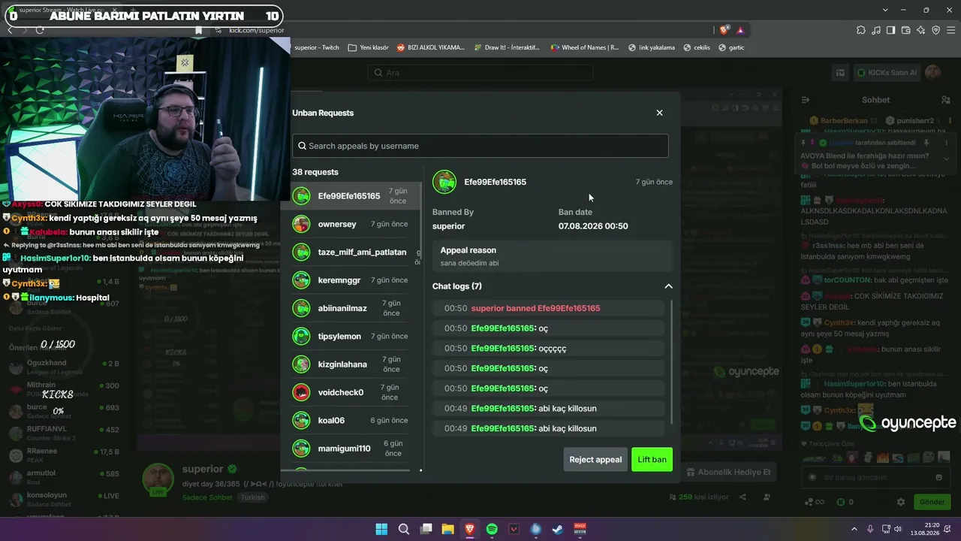Image resolution: width=961 pixels, height=541 pixels.
Task: Click the stream share icon
Action: point(743,497)
